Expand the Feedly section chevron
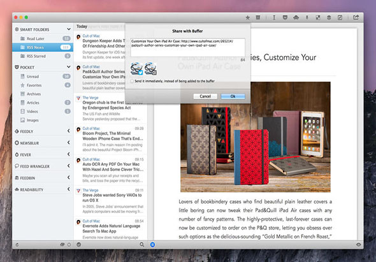The width and height of the screenshot is (376, 262). pos(69,131)
